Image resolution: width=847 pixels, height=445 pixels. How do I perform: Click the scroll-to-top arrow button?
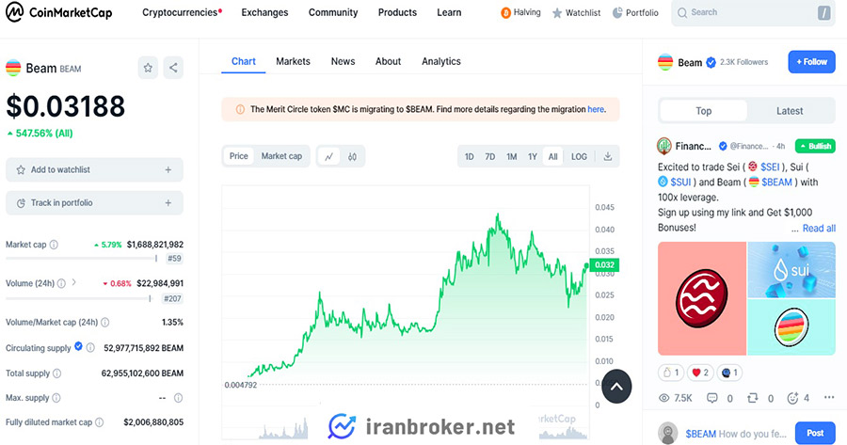(x=616, y=386)
